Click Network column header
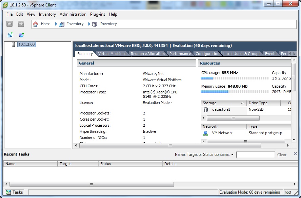301x198 pixels. click(x=224, y=126)
